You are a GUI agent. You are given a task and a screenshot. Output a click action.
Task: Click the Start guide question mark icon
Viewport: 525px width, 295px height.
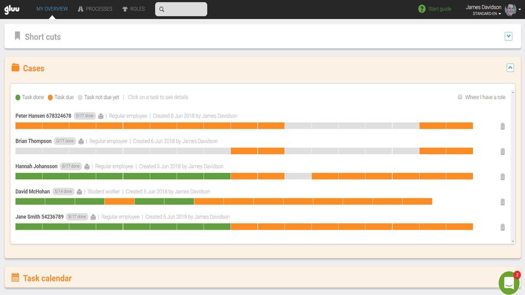pyautogui.click(x=422, y=9)
